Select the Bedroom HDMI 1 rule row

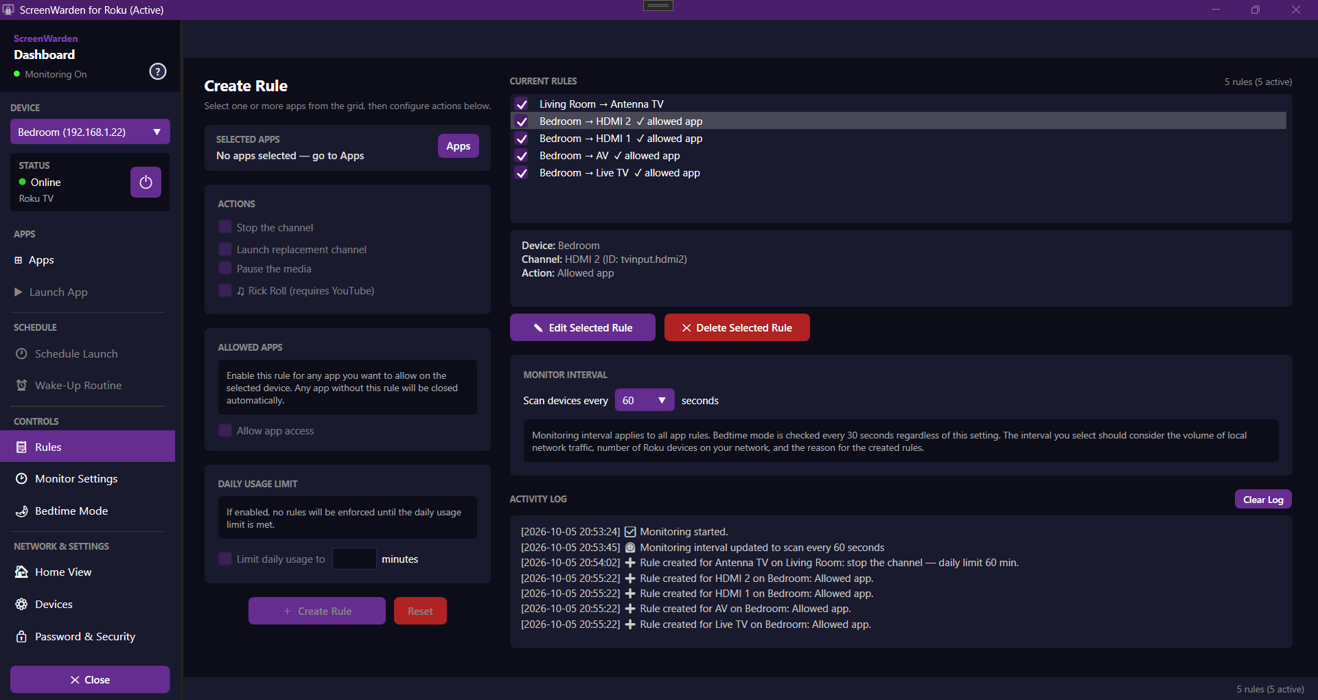pyautogui.click(x=898, y=139)
